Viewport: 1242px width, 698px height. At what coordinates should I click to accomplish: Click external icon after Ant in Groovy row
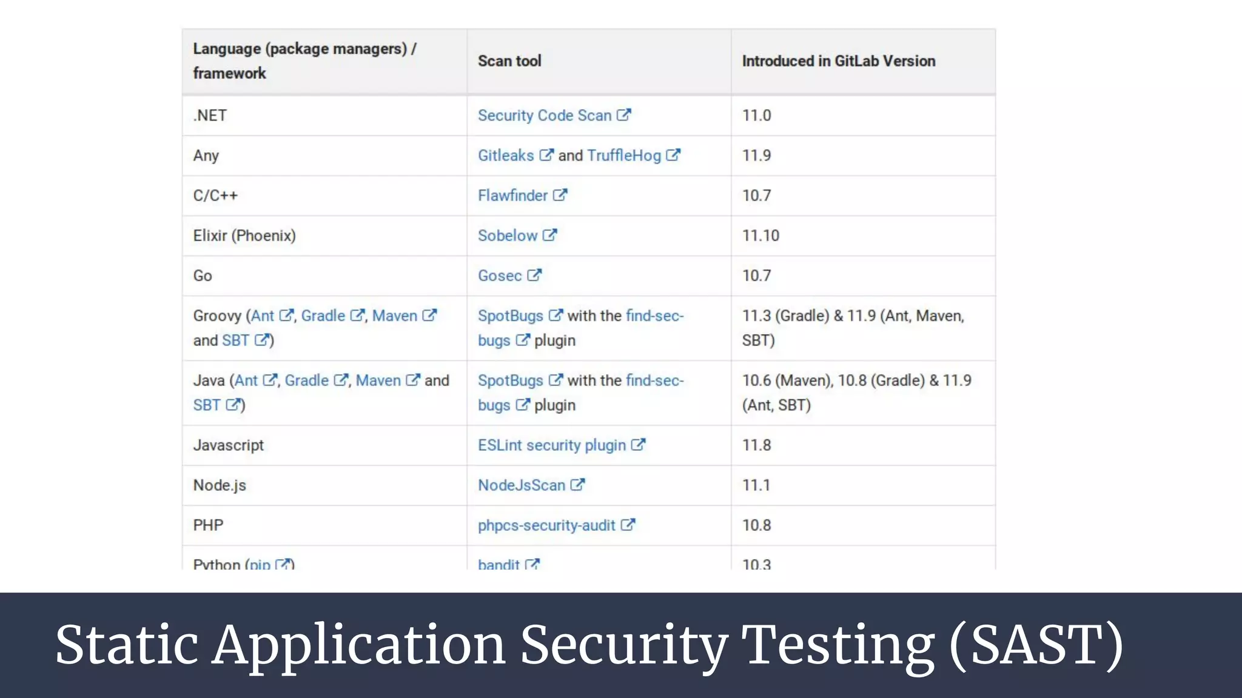point(286,315)
